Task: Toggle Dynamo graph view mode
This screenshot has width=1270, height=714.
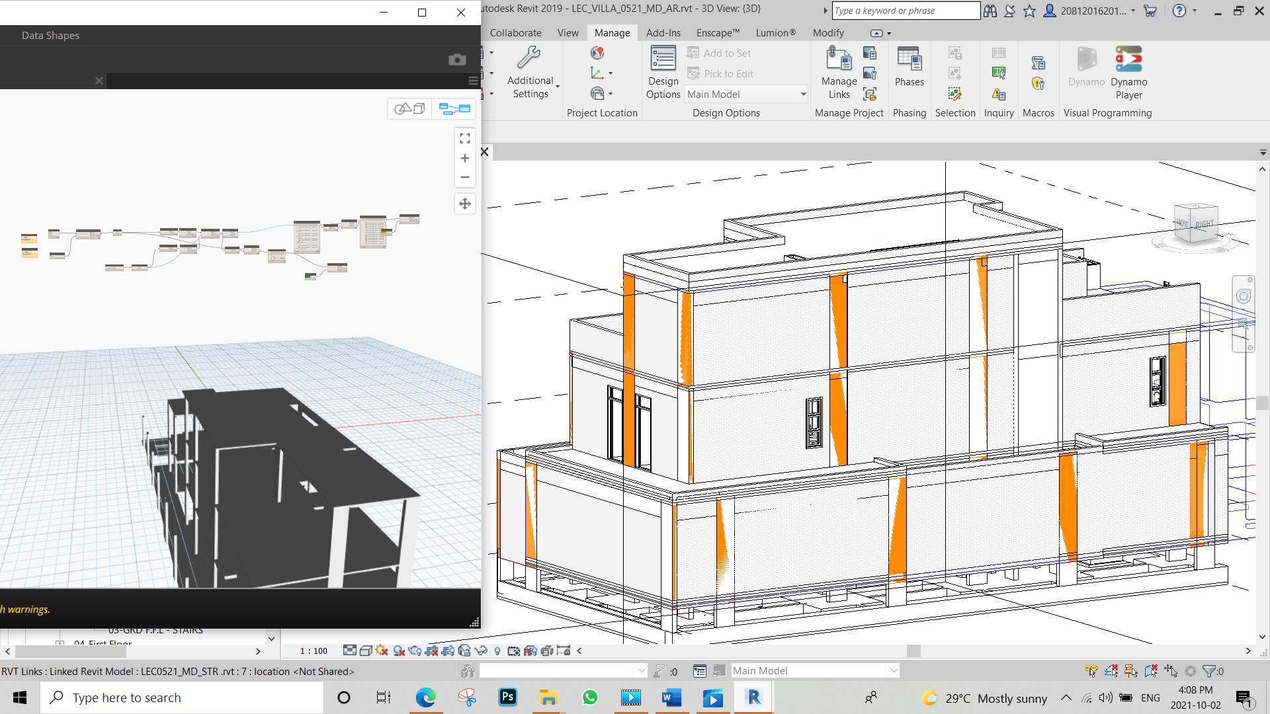Action: 454,108
